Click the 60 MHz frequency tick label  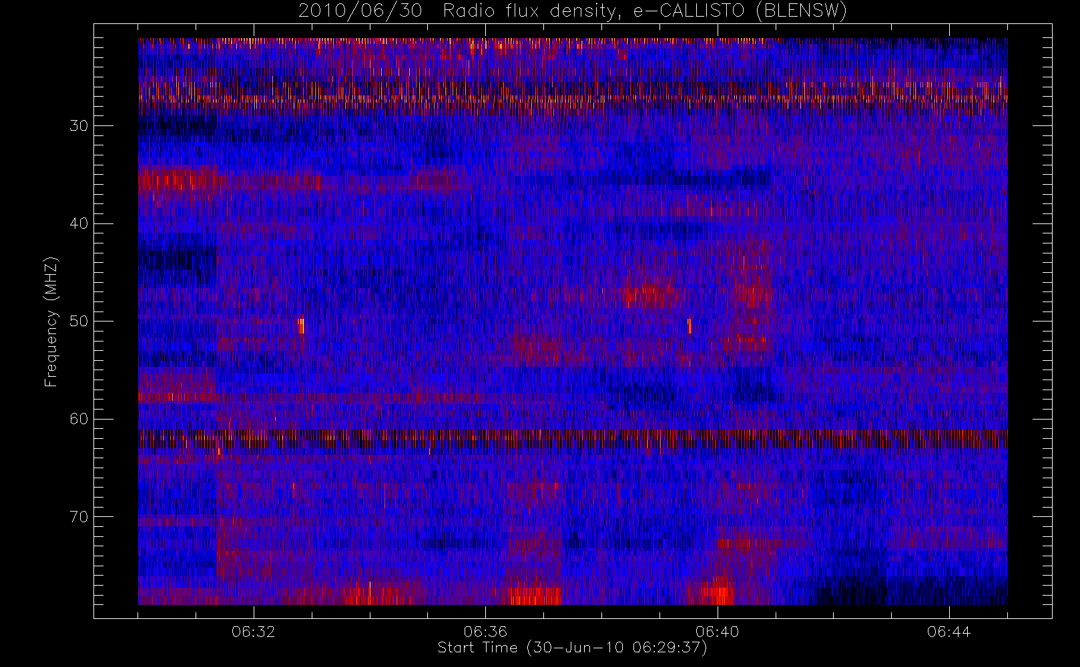[x=79, y=419]
